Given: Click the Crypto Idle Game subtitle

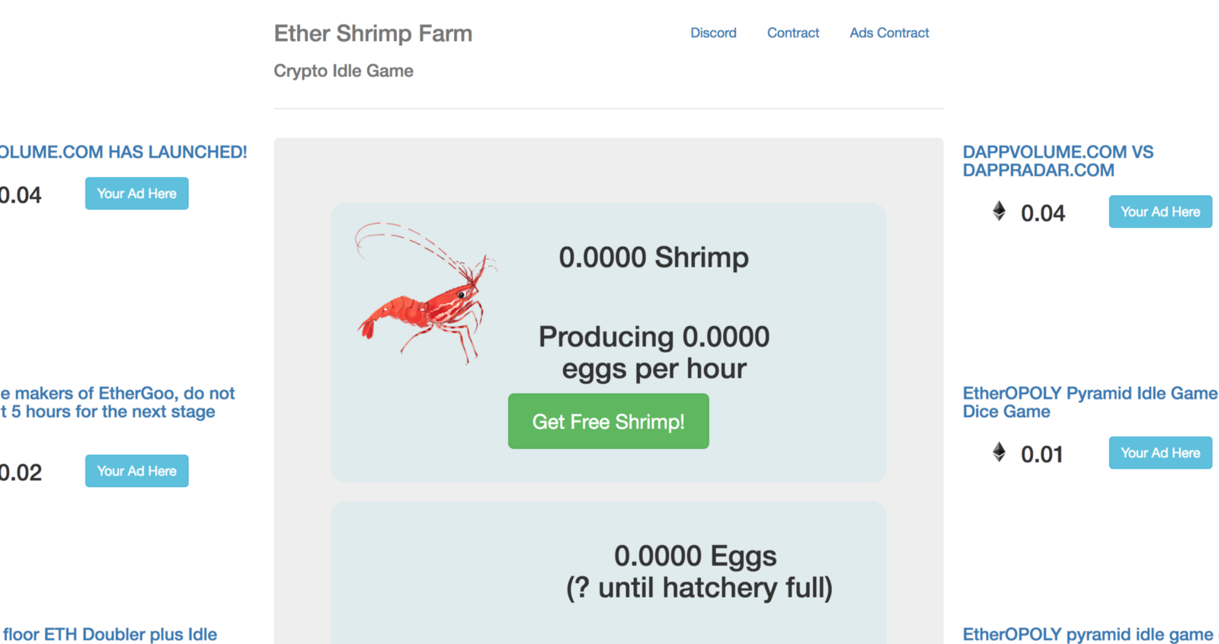Looking at the screenshot, I should 344,71.
